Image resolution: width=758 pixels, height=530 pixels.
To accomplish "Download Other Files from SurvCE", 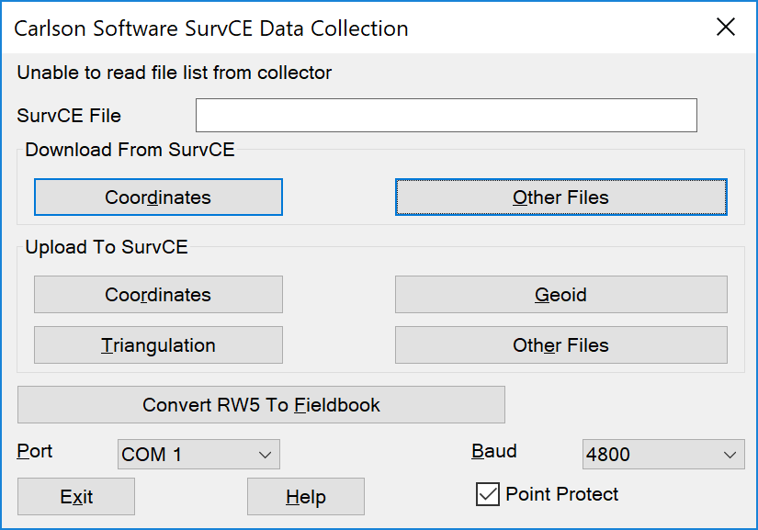I will coord(560,197).
